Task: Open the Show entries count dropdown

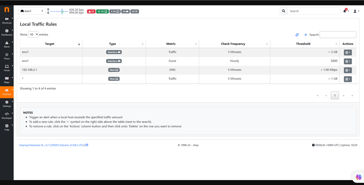Action: coord(33,35)
